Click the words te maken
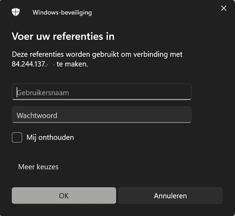 tap(72, 64)
